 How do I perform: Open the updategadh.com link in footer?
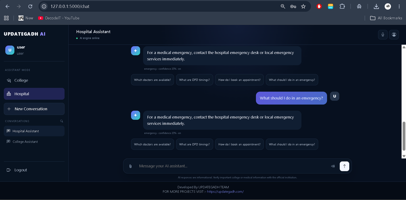225,192
